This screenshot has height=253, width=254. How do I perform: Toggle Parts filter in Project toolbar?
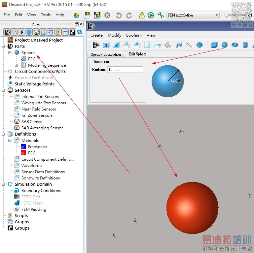coord(7,32)
